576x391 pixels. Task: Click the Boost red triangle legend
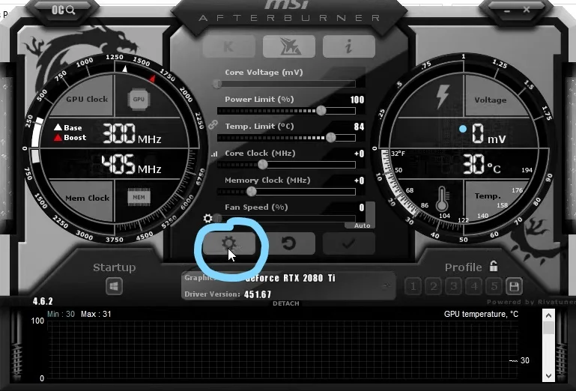[x=58, y=137]
